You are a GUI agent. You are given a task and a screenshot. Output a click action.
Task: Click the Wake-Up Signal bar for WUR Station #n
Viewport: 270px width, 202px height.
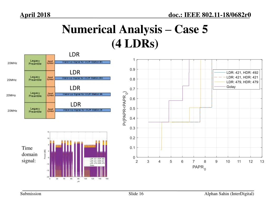[x=82, y=62]
